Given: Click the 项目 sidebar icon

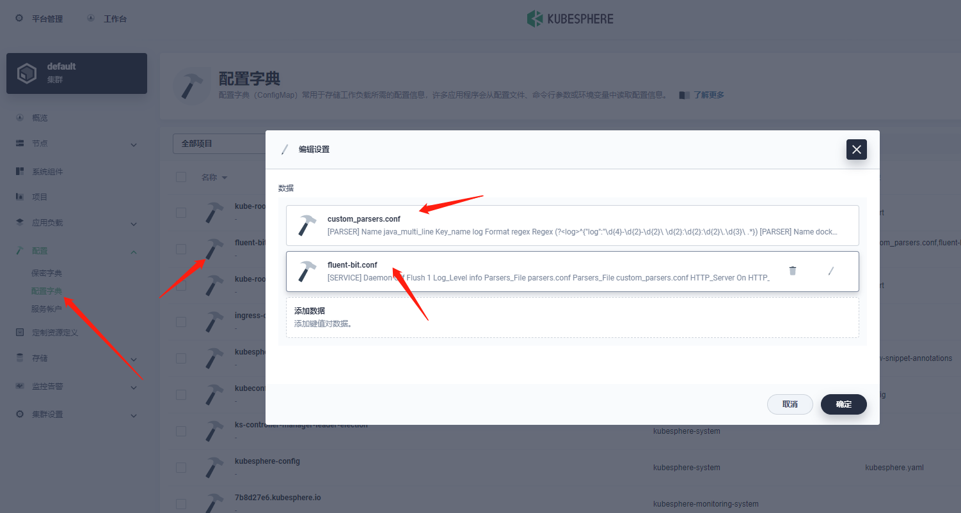Looking at the screenshot, I should (x=20, y=197).
